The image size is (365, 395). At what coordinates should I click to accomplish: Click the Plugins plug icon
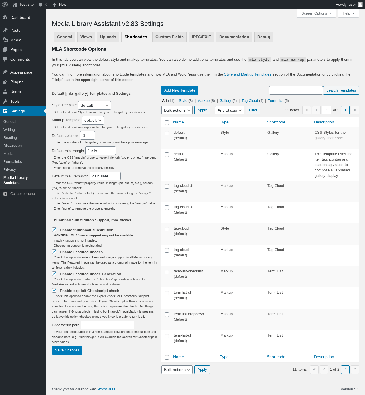5,82
